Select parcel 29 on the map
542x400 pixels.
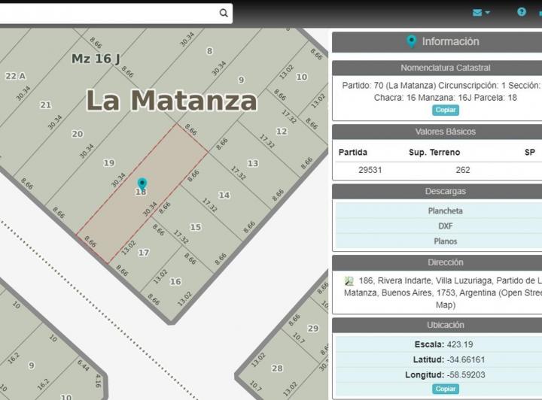pyautogui.click(x=313, y=329)
